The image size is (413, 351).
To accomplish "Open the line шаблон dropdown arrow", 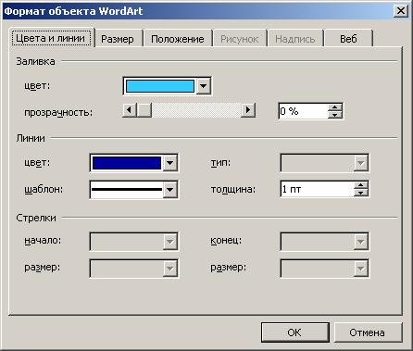I will coord(170,189).
